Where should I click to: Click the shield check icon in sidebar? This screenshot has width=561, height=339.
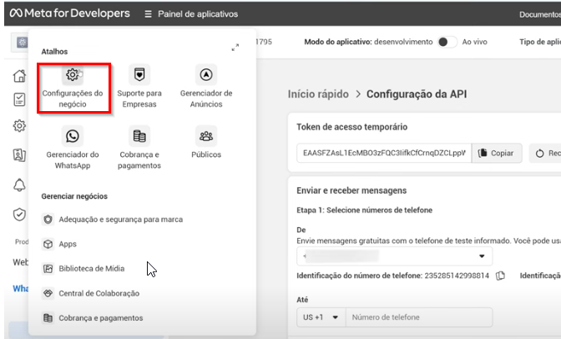19,215
